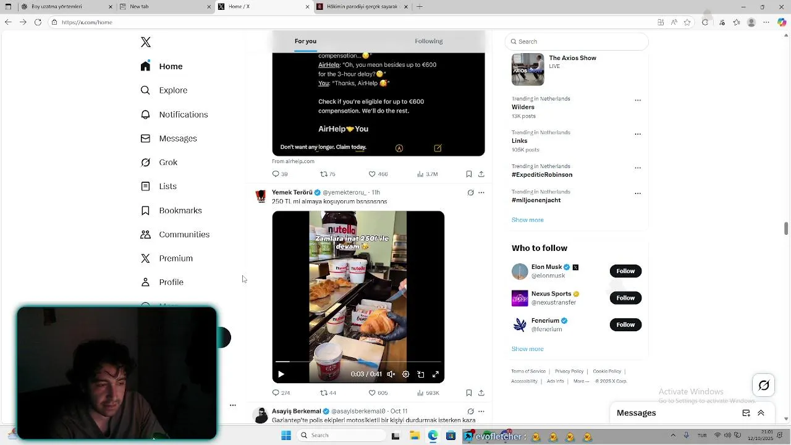
Task: Expand the Messages dock
Action: click(761, 413)
